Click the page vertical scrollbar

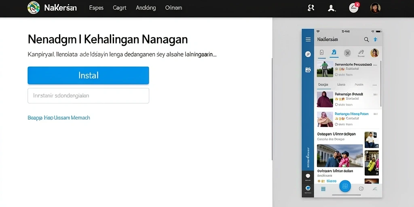point(272,109)
